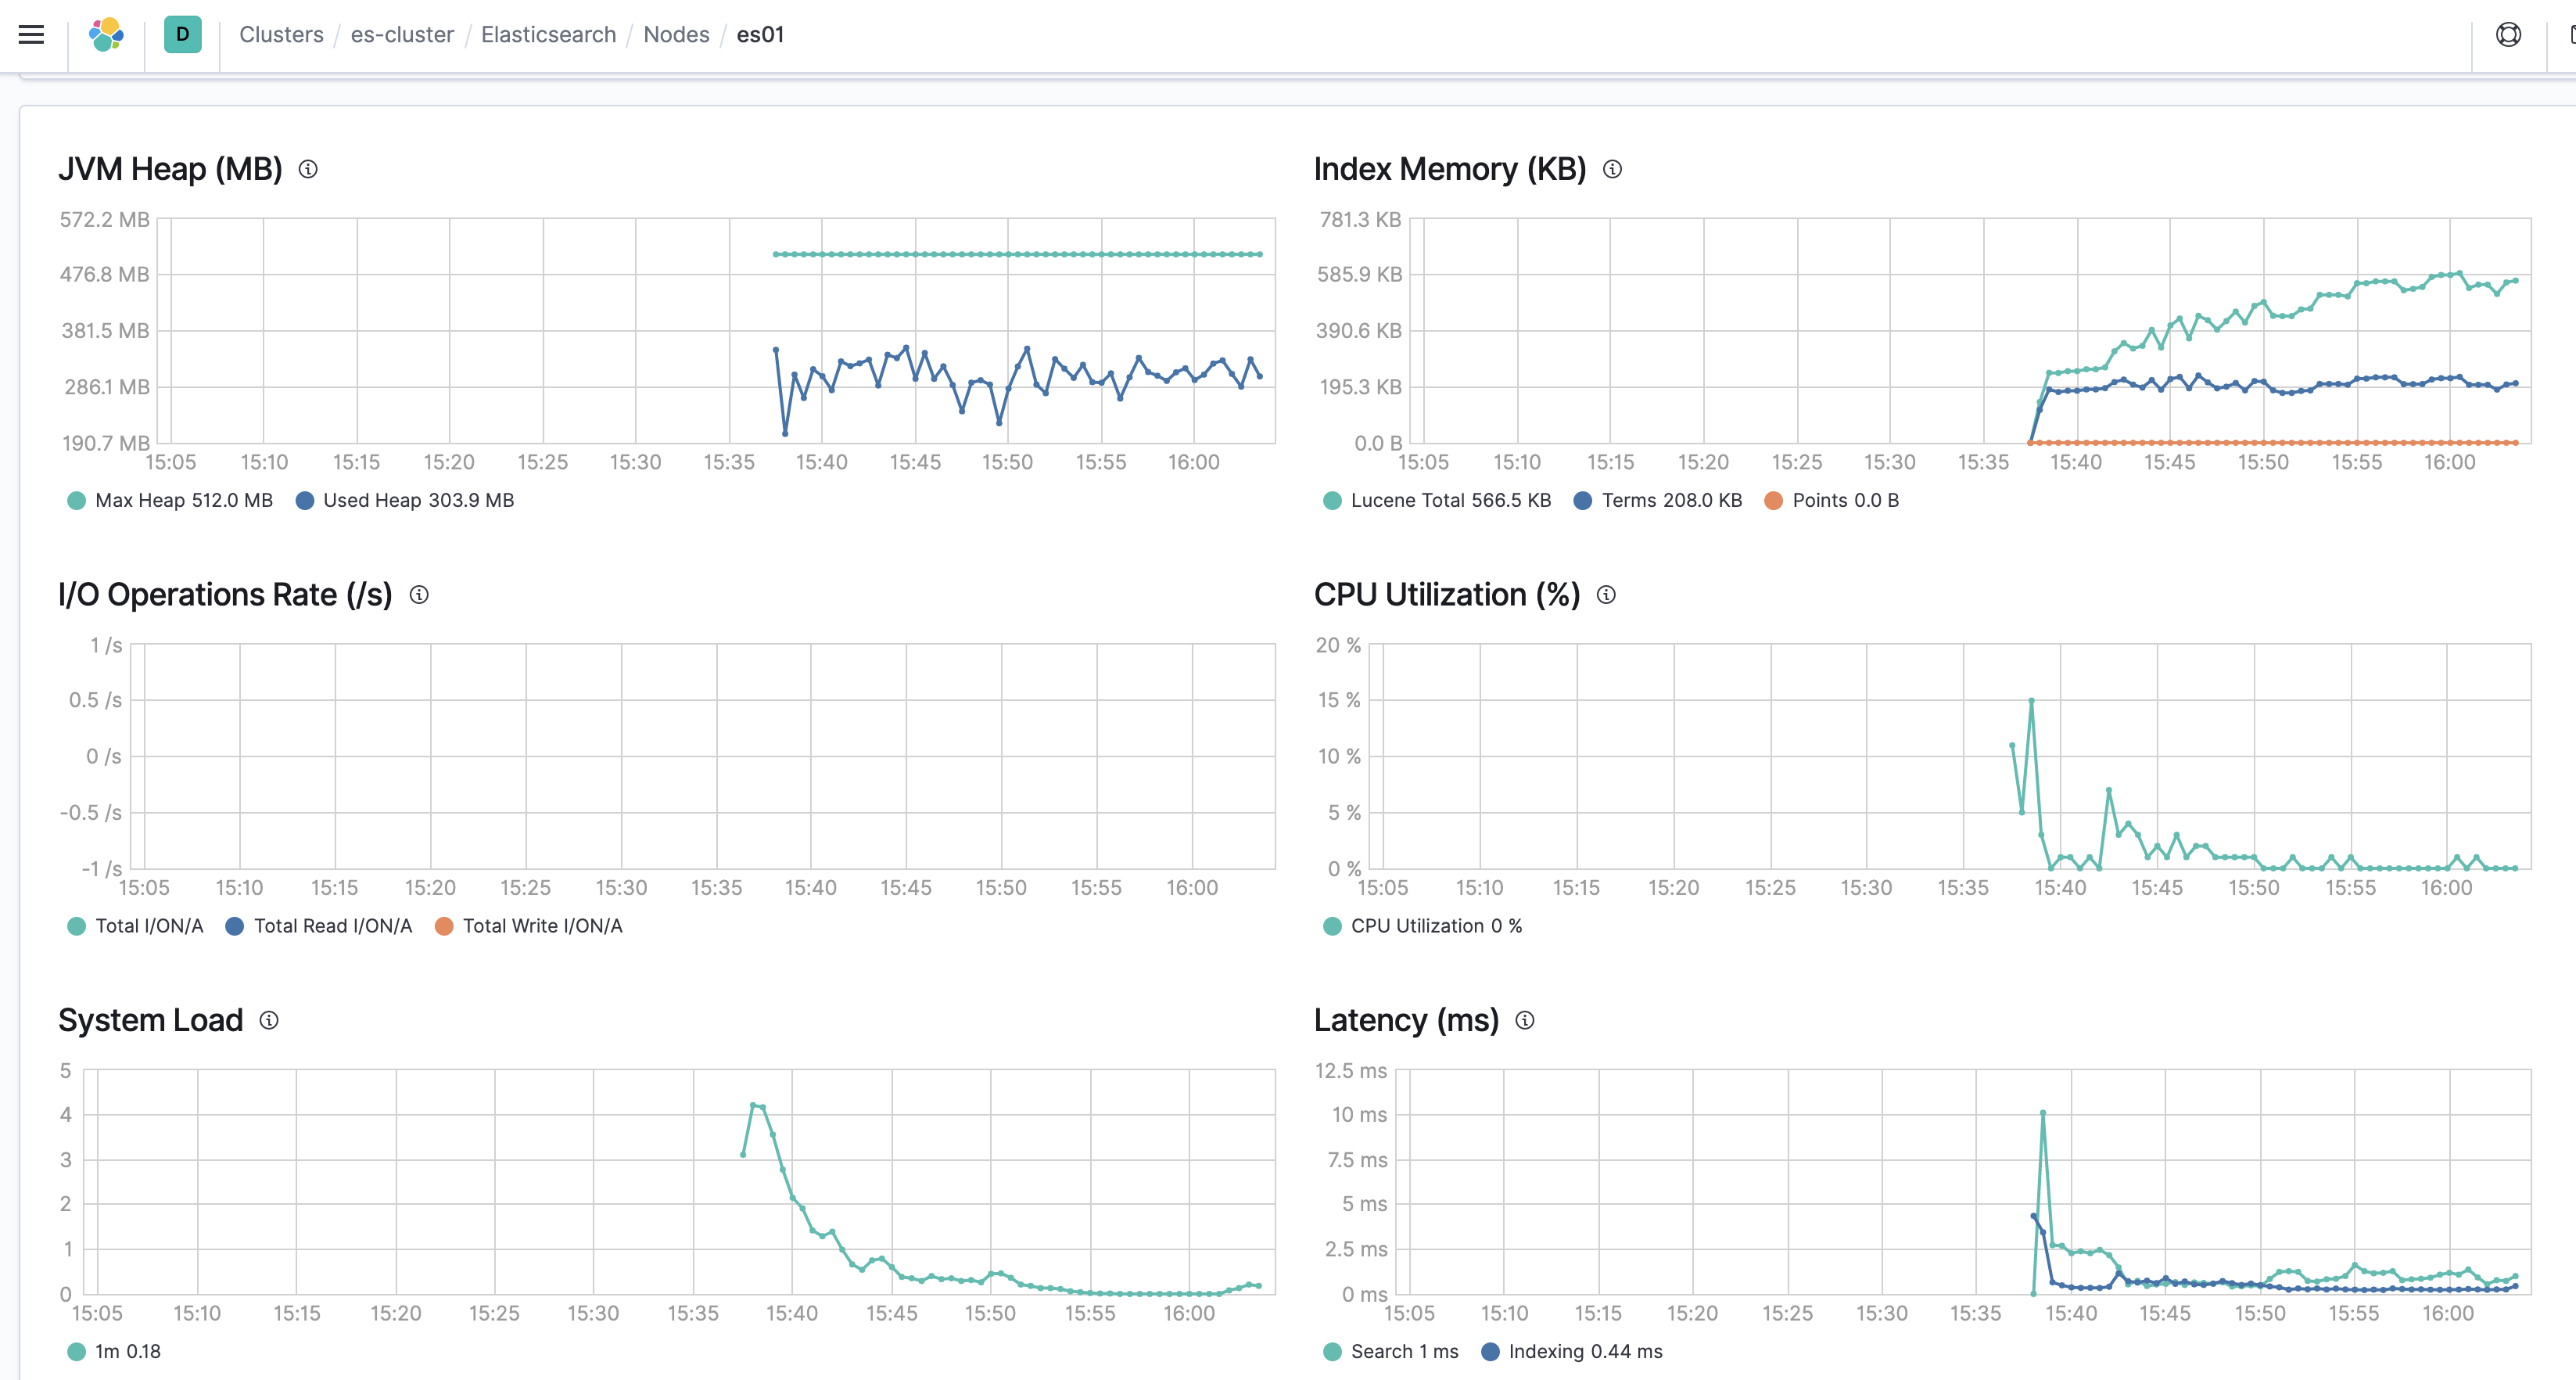Click the Points legend color dot
The height and width of the screenshot is (1380, 2576).
pos(1773,501)
